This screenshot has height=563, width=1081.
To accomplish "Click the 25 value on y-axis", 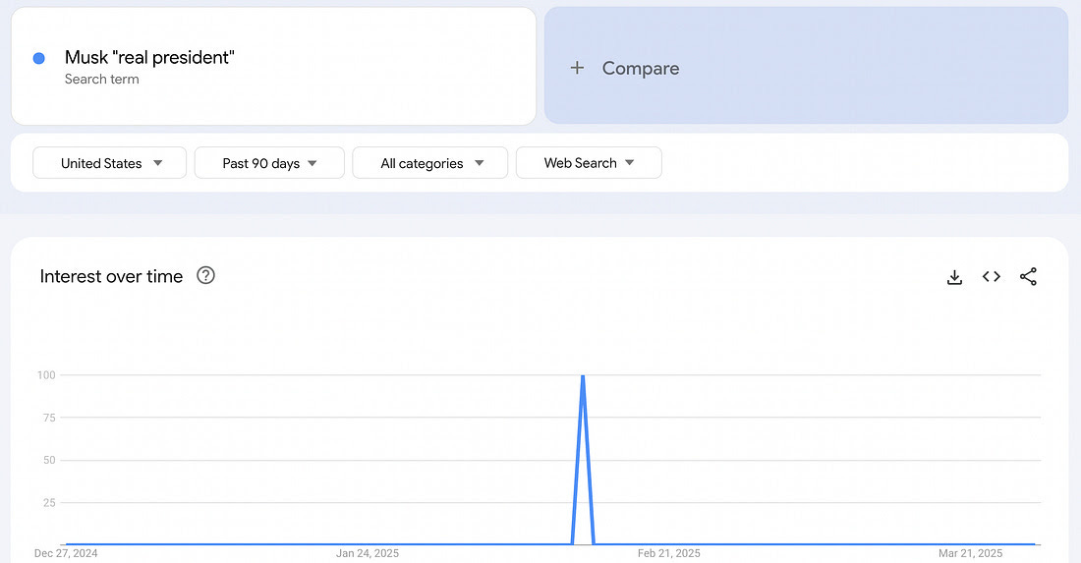I will click(49, 503).
